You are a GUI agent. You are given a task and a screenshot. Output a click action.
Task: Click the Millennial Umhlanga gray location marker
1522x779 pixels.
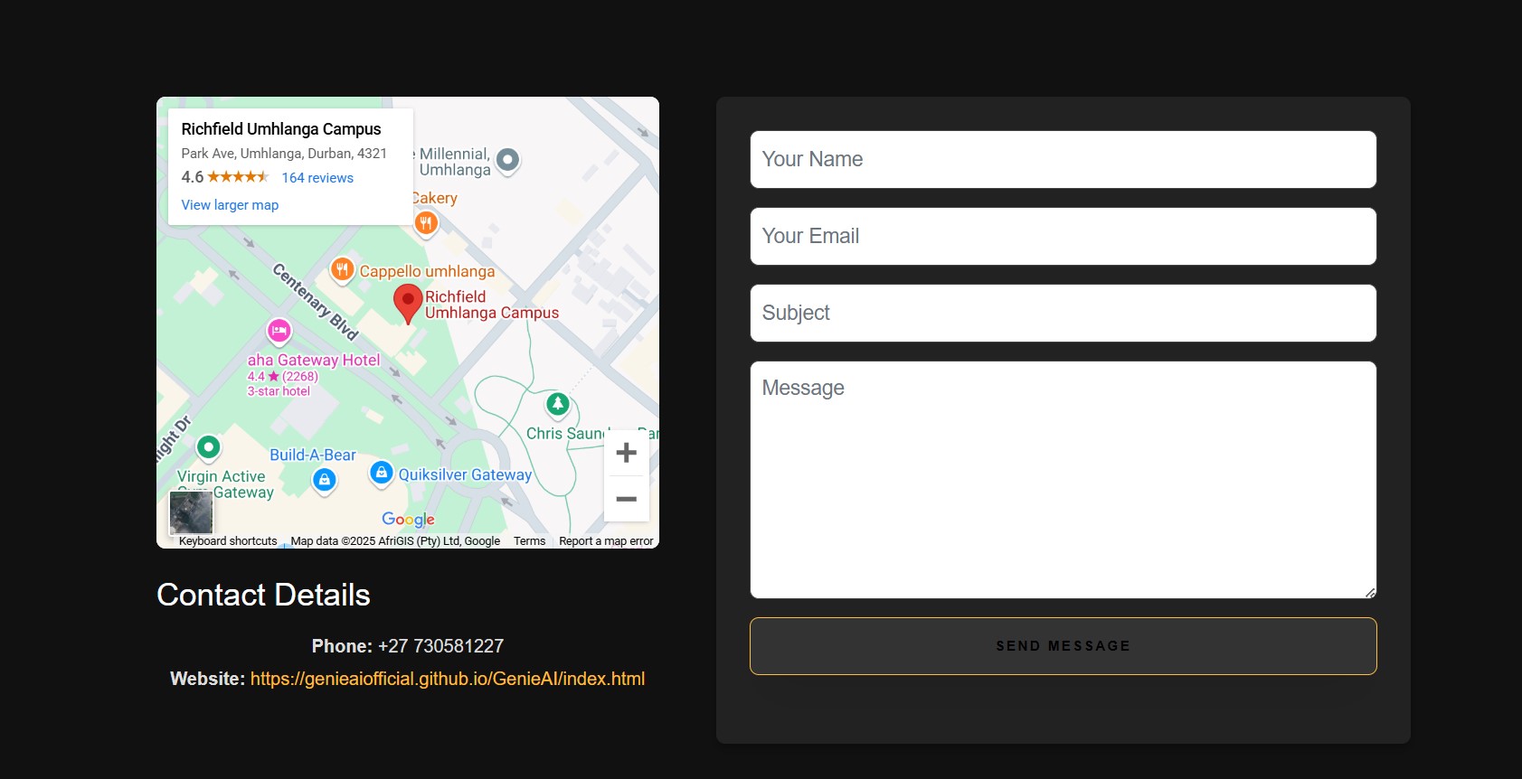click(508, 160)
